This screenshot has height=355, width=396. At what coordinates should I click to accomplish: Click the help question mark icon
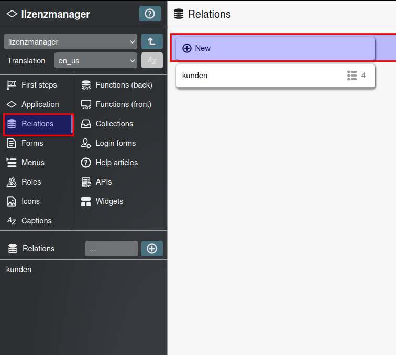coord(150,14)
